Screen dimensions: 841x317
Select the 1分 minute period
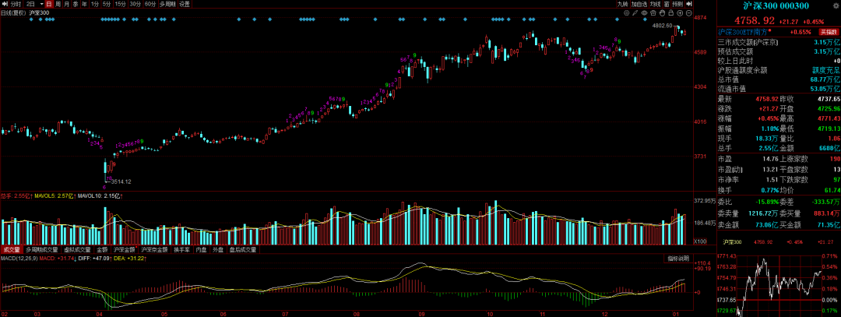95,4
